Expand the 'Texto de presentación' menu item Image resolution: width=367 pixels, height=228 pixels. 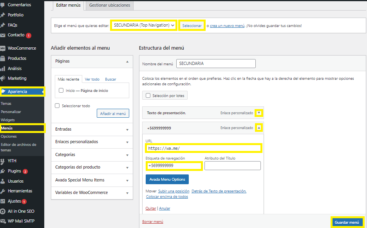click(259, 113)
